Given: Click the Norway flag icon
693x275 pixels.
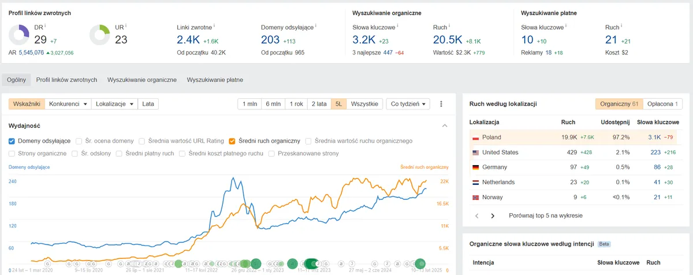Looking at the screenshot, I should [x=476, y=198].
